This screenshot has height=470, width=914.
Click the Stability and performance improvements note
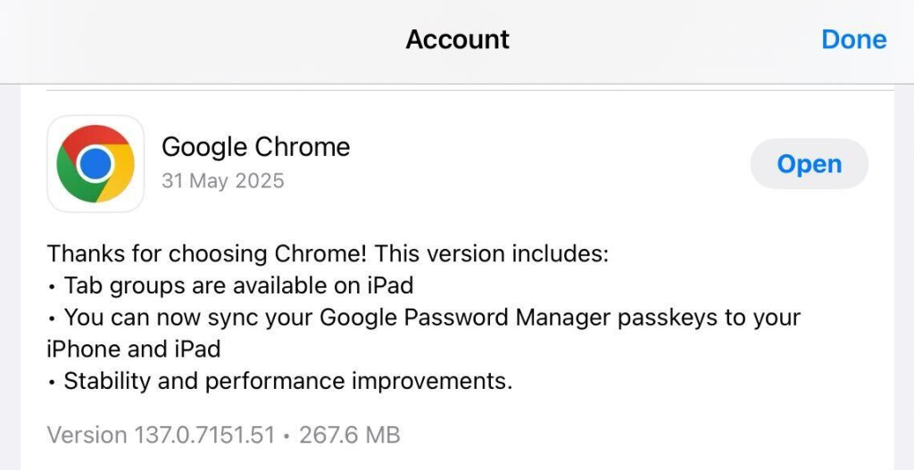pos(287,381)
